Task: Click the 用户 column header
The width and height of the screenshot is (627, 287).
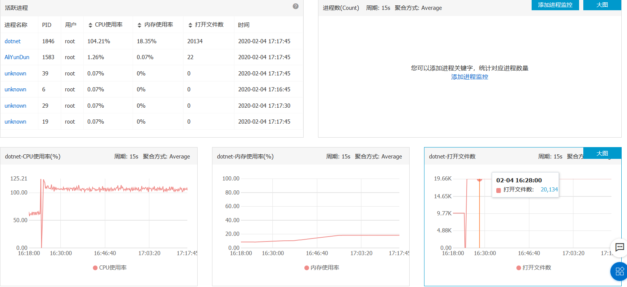Action: (x=71, y=25)
